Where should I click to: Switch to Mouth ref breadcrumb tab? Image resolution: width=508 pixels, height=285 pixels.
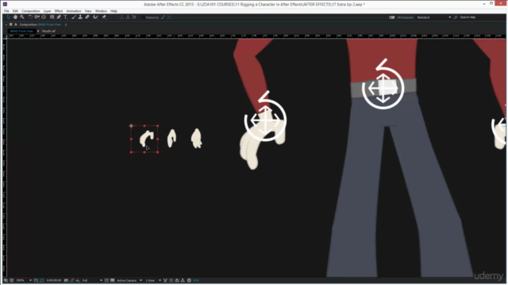pyautogui.click(x=48, y=31)
